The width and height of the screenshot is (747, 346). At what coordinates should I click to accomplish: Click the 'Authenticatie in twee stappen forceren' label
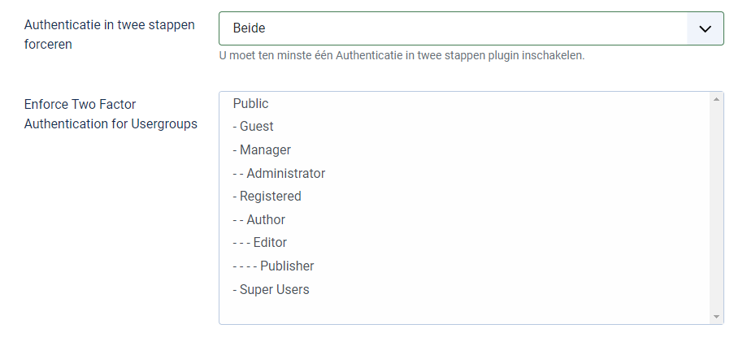110,34
